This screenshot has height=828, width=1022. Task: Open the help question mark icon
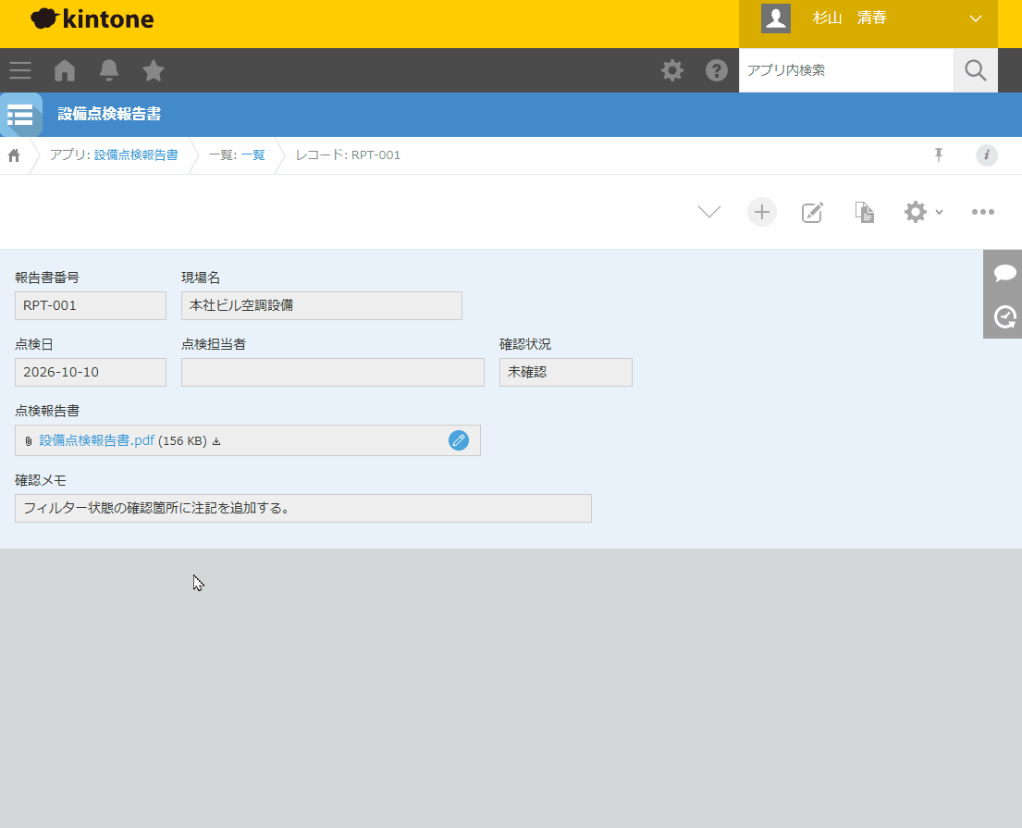tap(716, 70)
